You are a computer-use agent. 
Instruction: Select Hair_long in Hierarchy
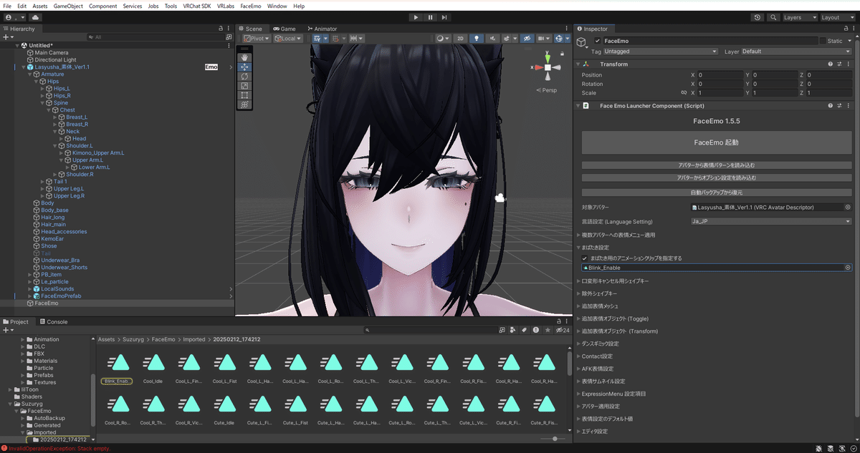pyautogui.click(x=53, y=218)
